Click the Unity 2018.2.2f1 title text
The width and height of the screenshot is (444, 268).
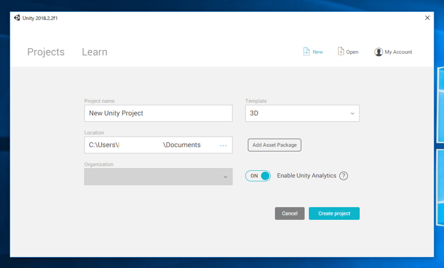pyautogui.click(x=40, y=18)
